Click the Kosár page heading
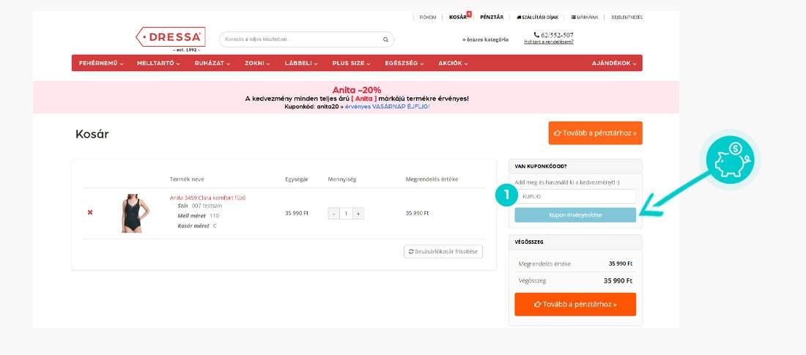Image resolution: width=806 pixels, height=355 pixels. point(92,135)
